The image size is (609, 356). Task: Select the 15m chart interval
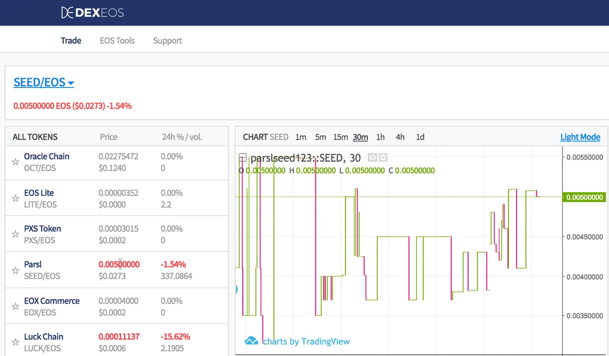click(341, 137)
